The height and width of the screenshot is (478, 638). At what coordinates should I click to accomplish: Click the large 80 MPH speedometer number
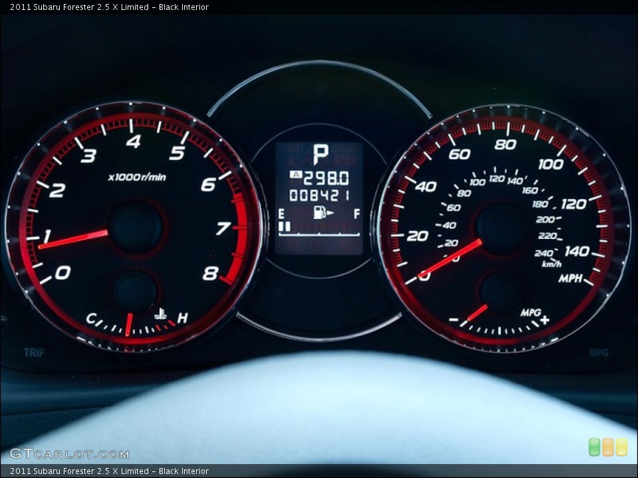pyautogui.click(x=505, y=144)
